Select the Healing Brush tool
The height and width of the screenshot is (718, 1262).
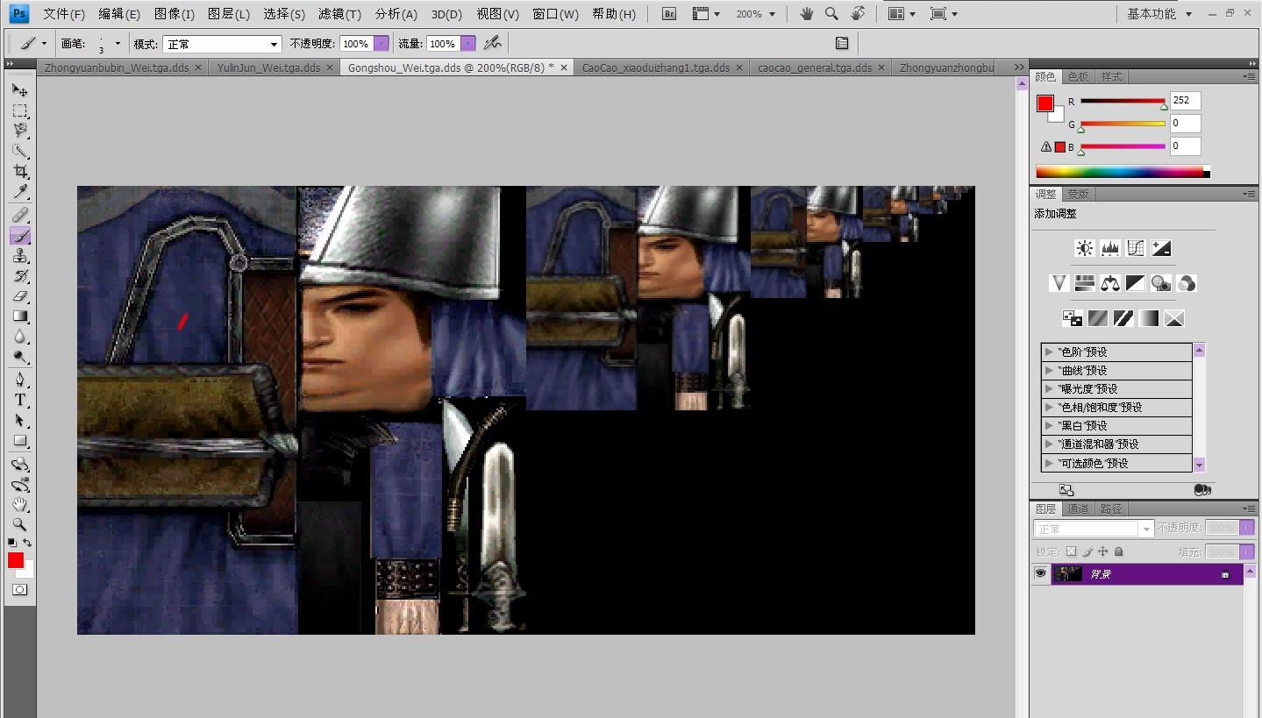[x=19, y=215]
